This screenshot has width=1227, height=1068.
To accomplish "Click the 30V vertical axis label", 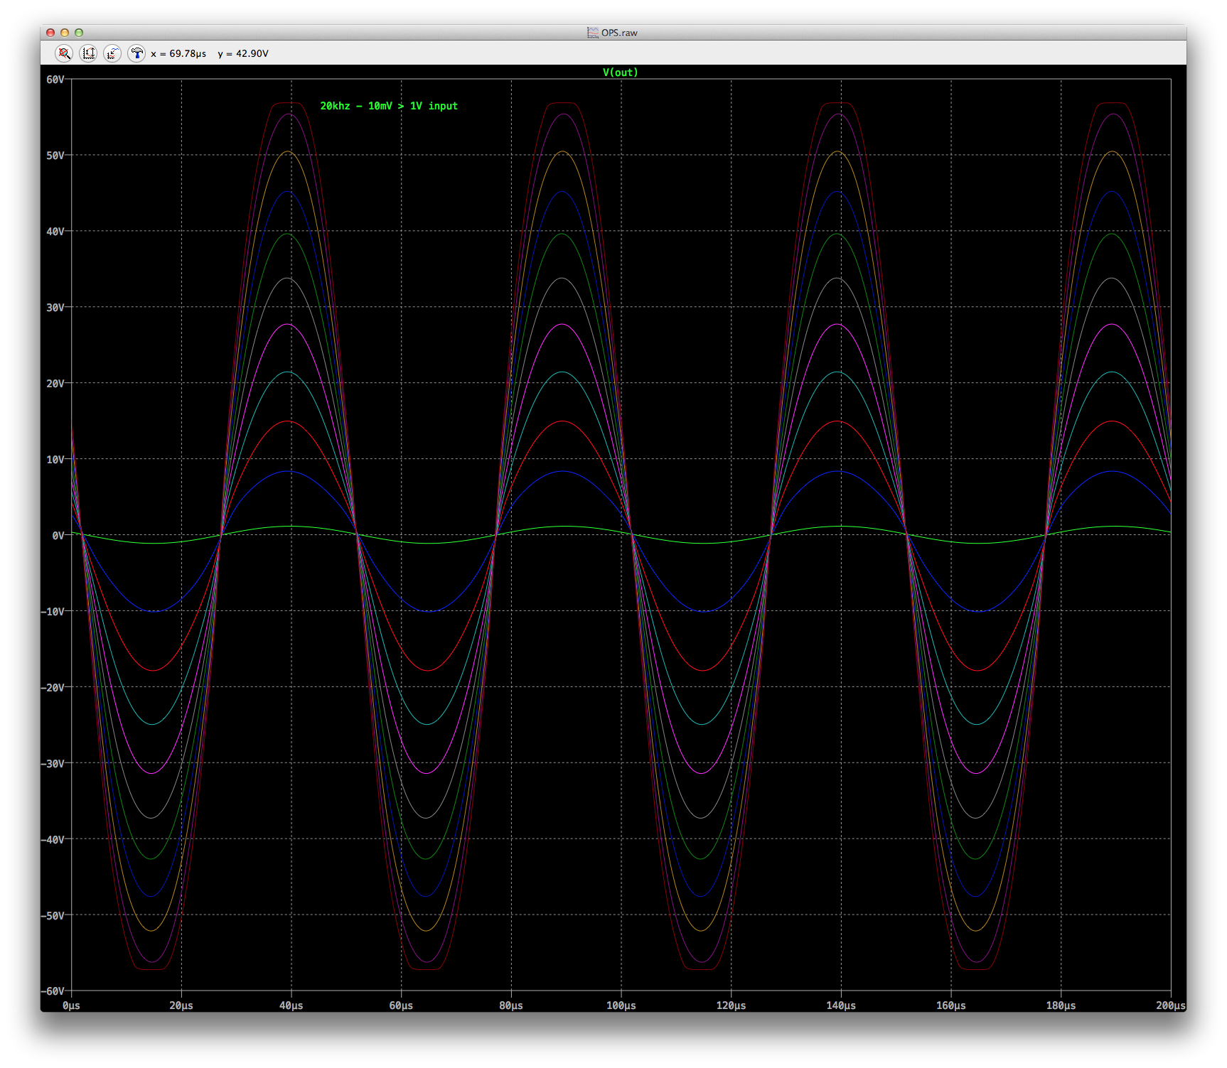I will pos(55,308).
